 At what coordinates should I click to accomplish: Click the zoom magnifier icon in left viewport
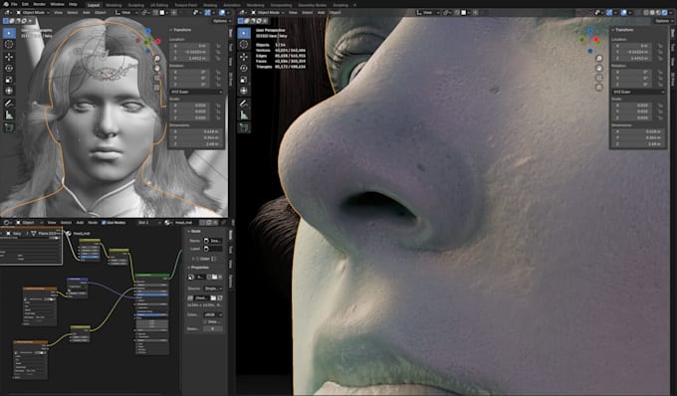coord(157,59)
